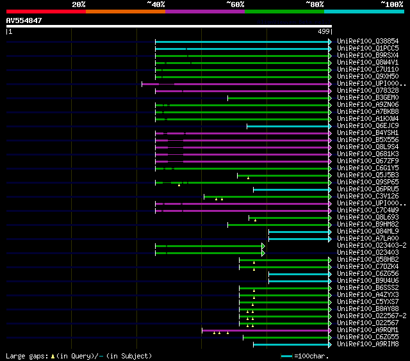
Task: Select the UniRef100_B8AY88 label
Action: click(x=368, y=309)
